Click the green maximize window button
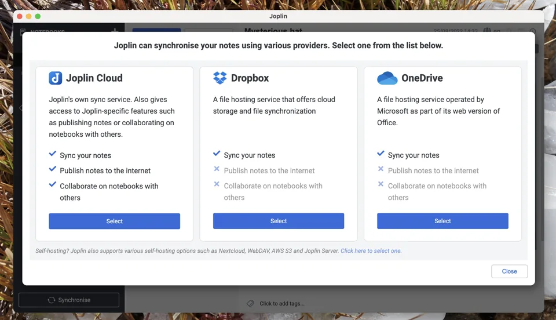556x320 pixels. [x=38, y=16]
